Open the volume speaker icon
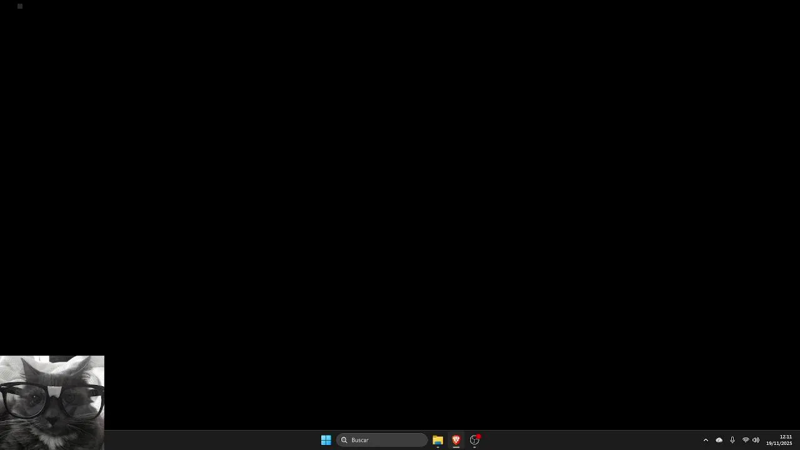The width and height of the screenshot is (800, 450). pos(756,440)
